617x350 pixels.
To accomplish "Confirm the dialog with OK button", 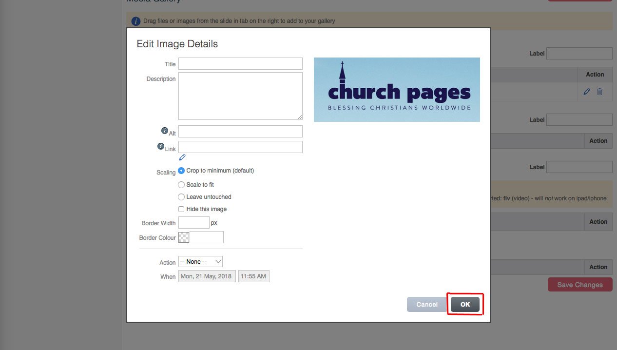I will click(x=465, y=304).
